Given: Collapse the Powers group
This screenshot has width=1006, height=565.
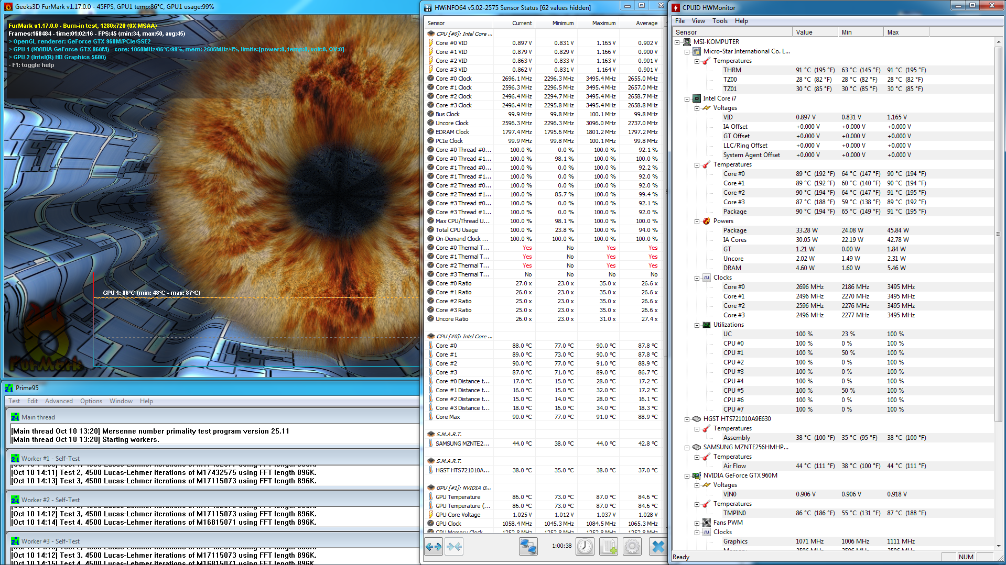Looking at the screenshot, I should click(x=697, y=221).
